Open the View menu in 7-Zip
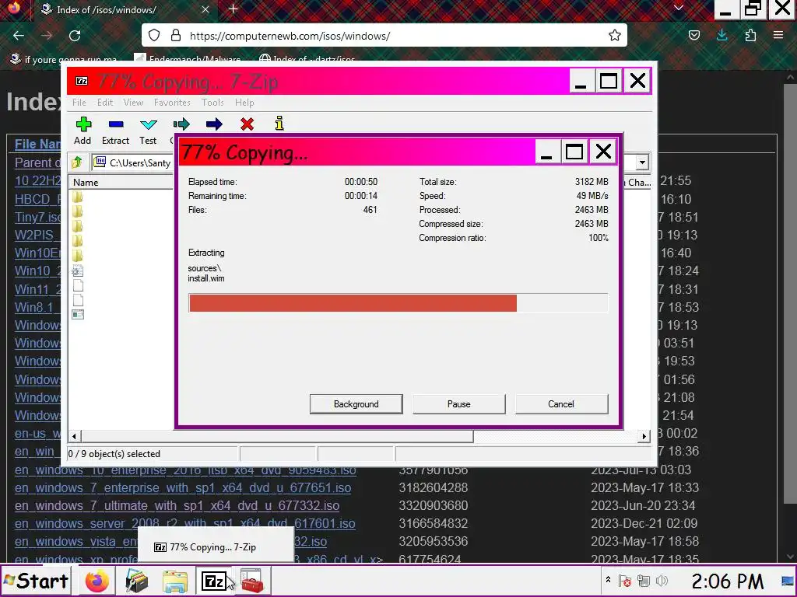Viewport: 797px width, 597px height. click(x=133, y=103)
